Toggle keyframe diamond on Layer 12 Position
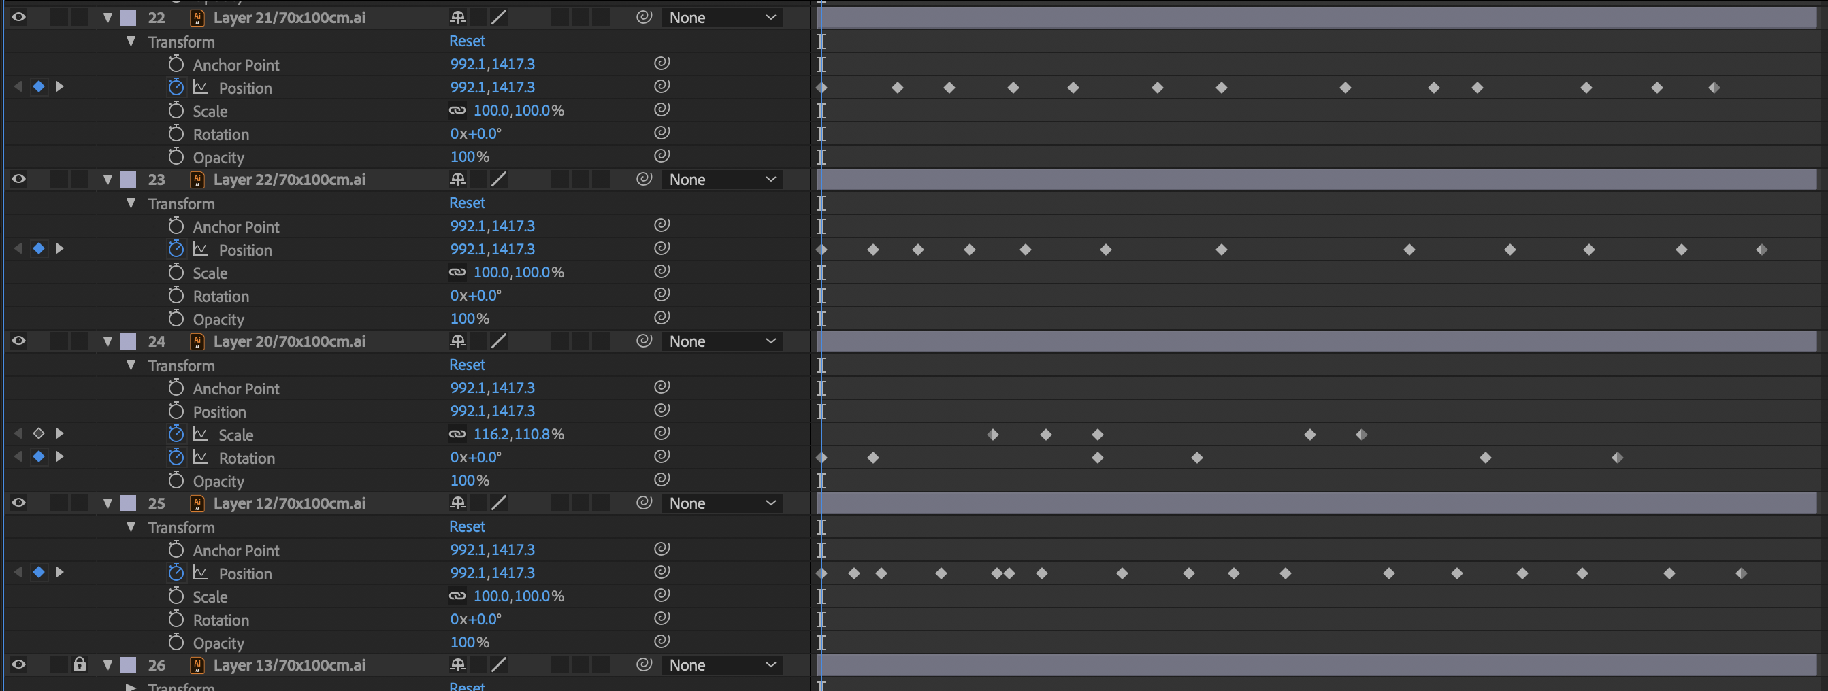 39,572
